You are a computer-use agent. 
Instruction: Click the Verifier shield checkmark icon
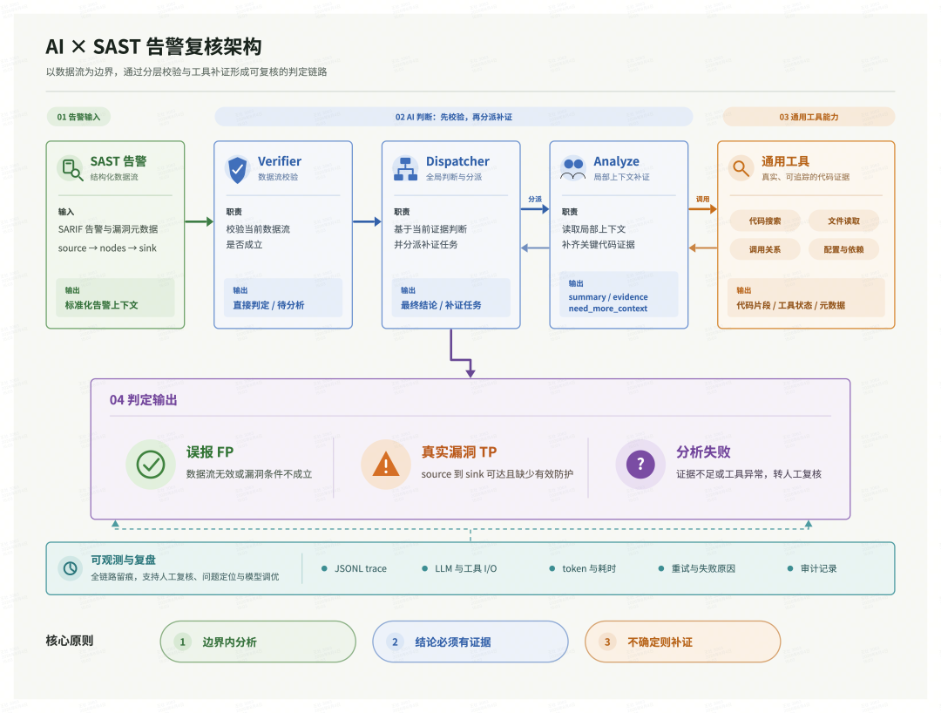(x=238, y=169)
